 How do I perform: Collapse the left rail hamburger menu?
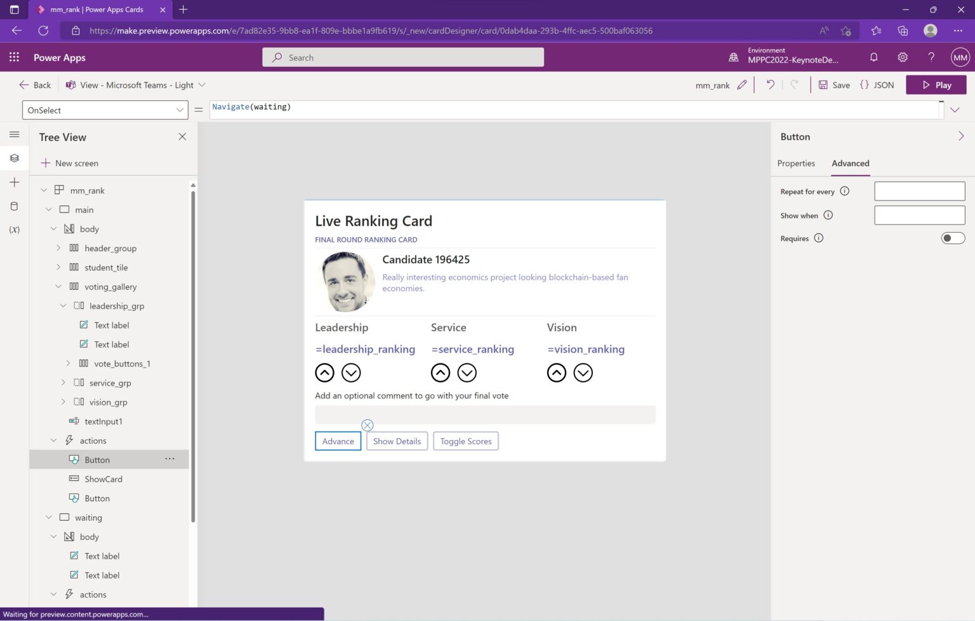pos(14,134)
